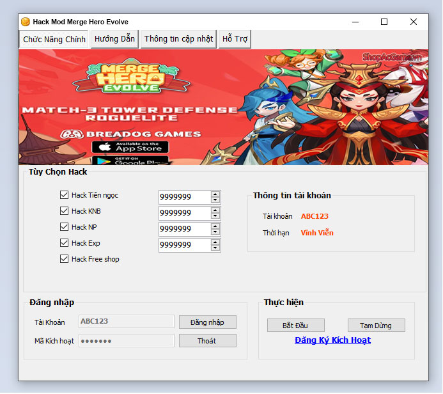Click the gold coin app icon in title bar
The height and width of the screenshot is (394, 443).
click(x=26, y=22)
